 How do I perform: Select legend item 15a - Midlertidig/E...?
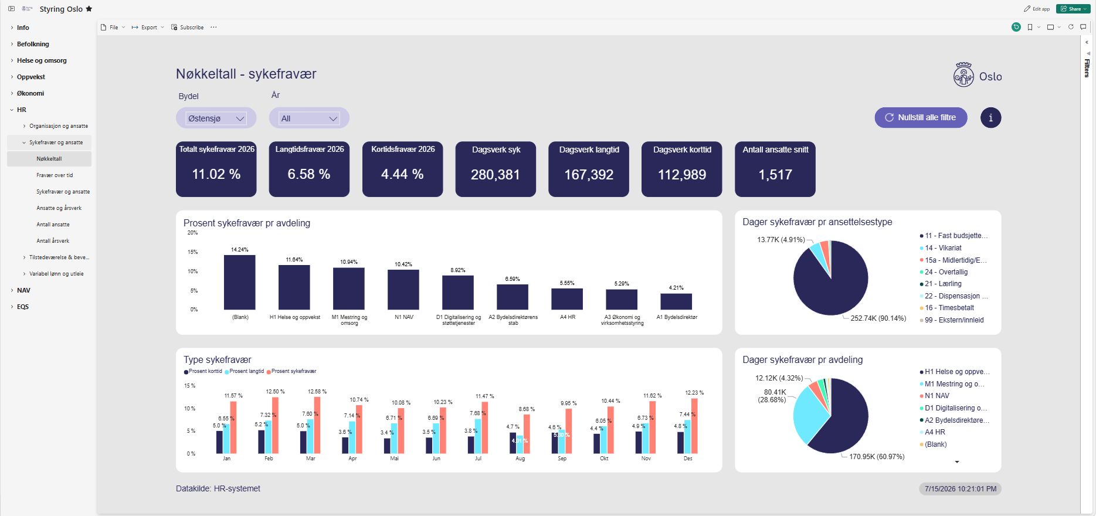[954, 260]
